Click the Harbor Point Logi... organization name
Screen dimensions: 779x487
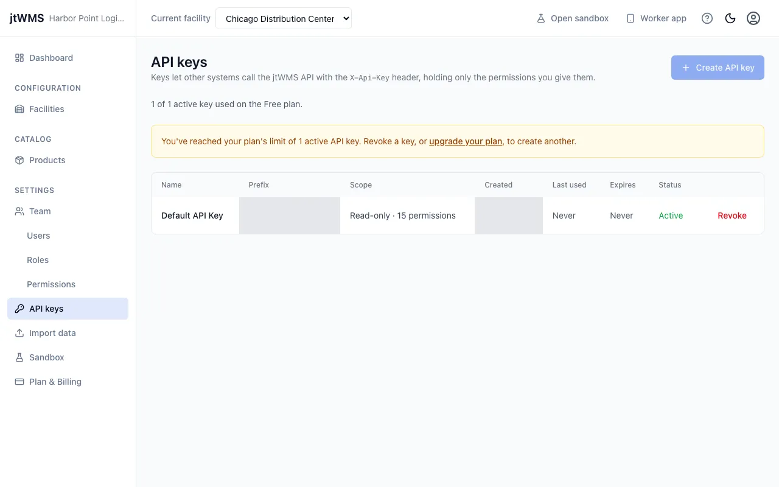pyautogui.click(x=86, y=18)
